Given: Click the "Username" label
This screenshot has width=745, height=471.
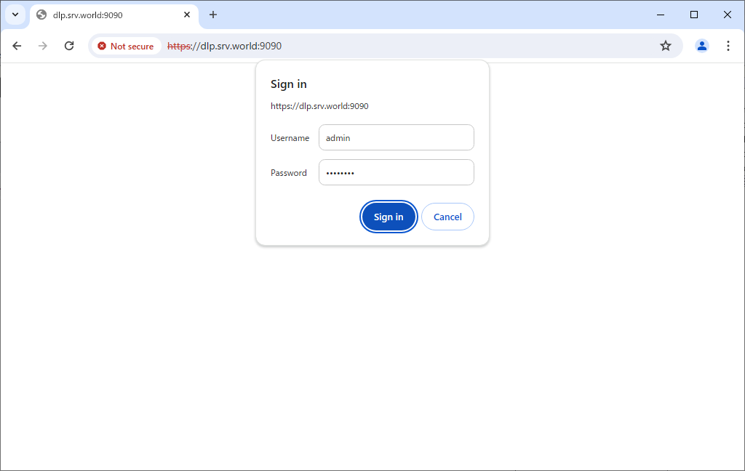Looking at the screenshot, I should 290,137.
